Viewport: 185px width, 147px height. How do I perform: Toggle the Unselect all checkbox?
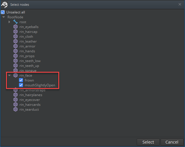(x=3, y=12)
